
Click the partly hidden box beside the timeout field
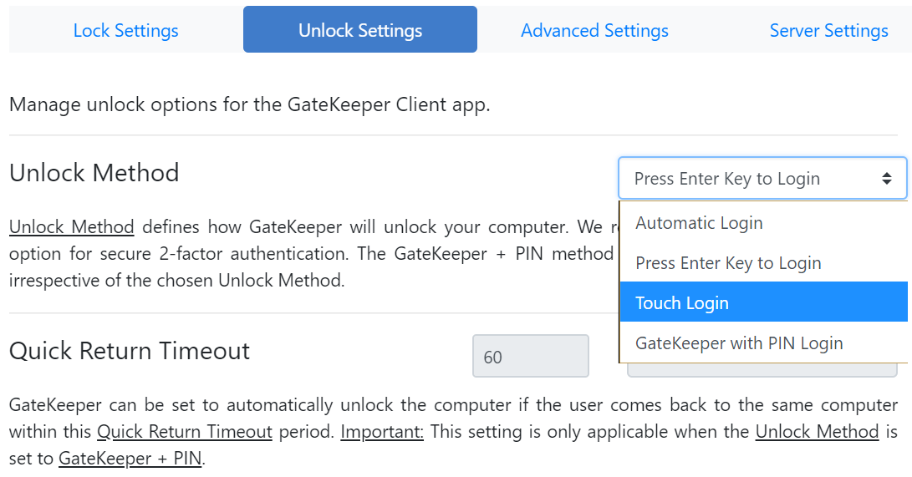point(761,370)
